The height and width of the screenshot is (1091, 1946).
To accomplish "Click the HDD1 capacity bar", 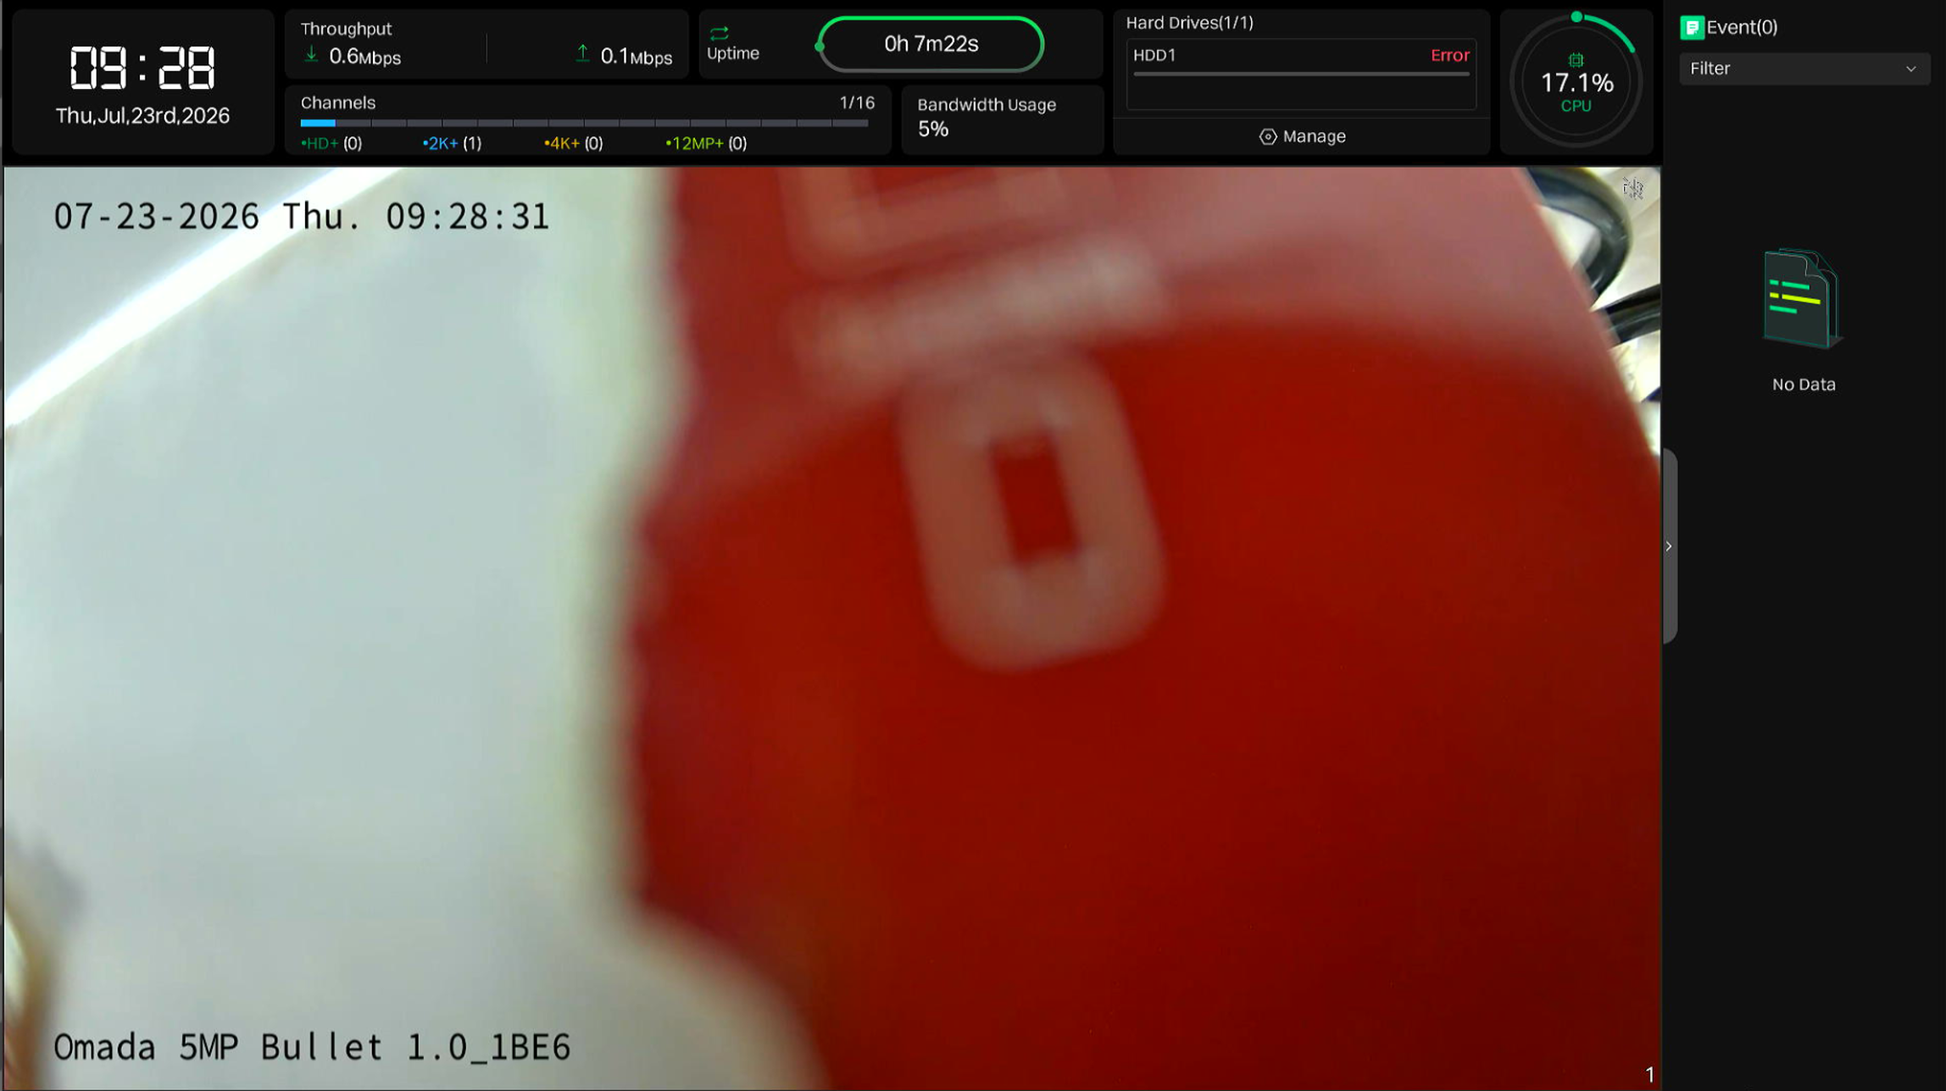I will pos(1301,75).
